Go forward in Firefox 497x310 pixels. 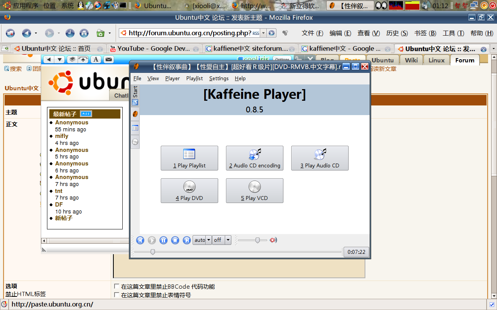point(49,33)
